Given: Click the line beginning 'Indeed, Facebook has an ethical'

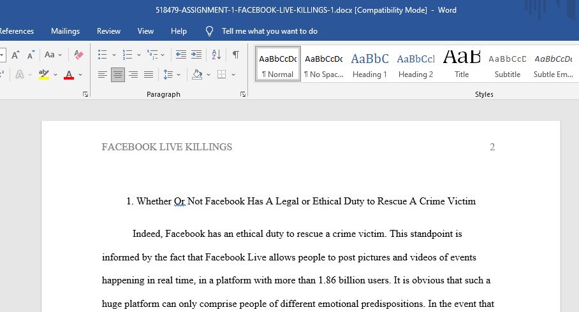Looking at the screenshot, I should click(x=297, y=234).
